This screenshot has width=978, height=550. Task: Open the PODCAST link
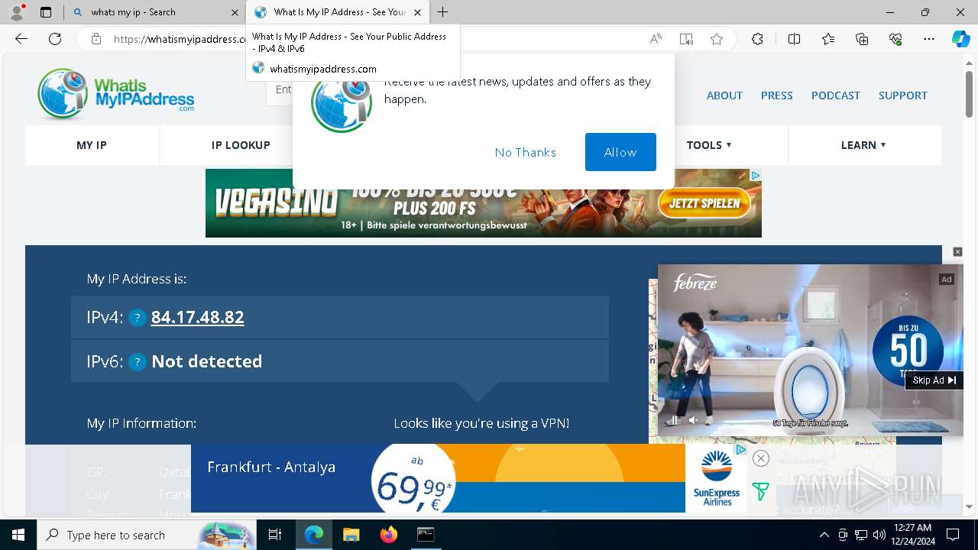pyautogui.click(x=836, y=95)
